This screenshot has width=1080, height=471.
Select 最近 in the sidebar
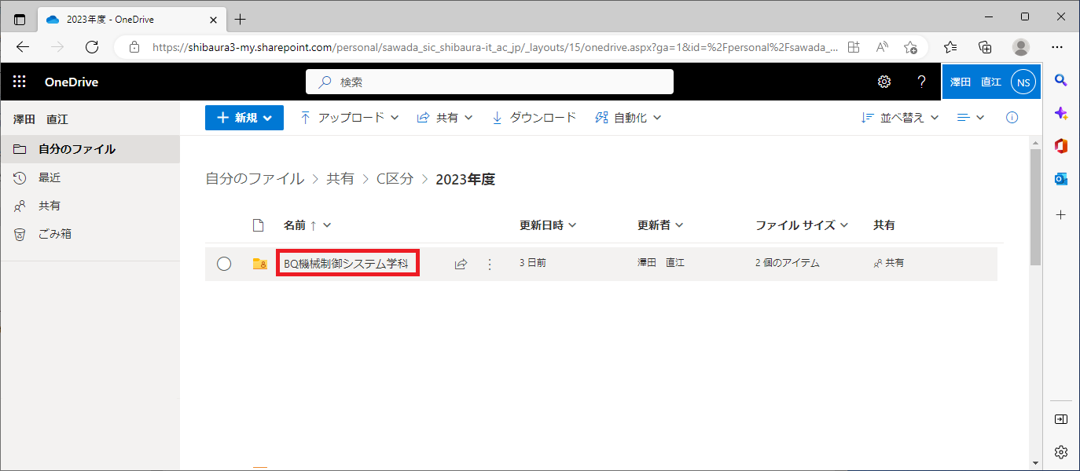coord(90,177)
